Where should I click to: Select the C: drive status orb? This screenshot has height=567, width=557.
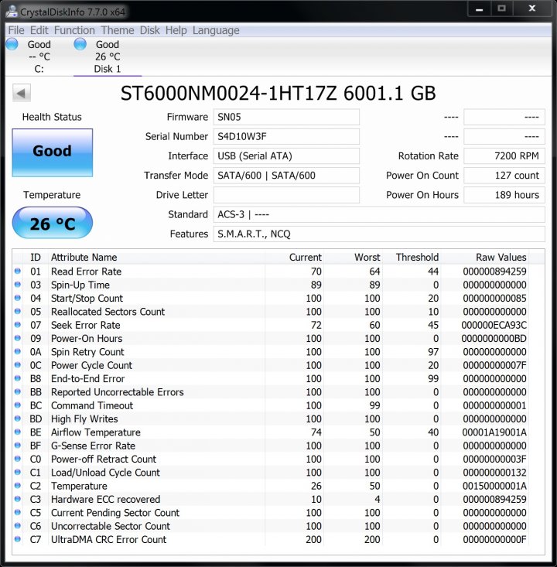click(x=12, y=44)
